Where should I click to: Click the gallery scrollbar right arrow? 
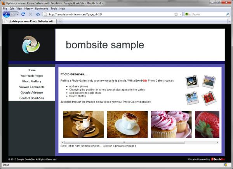pos(217,142)
